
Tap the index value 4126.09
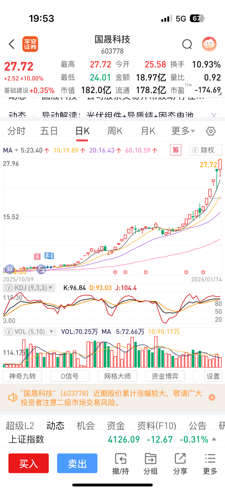[x=124, y=439]
